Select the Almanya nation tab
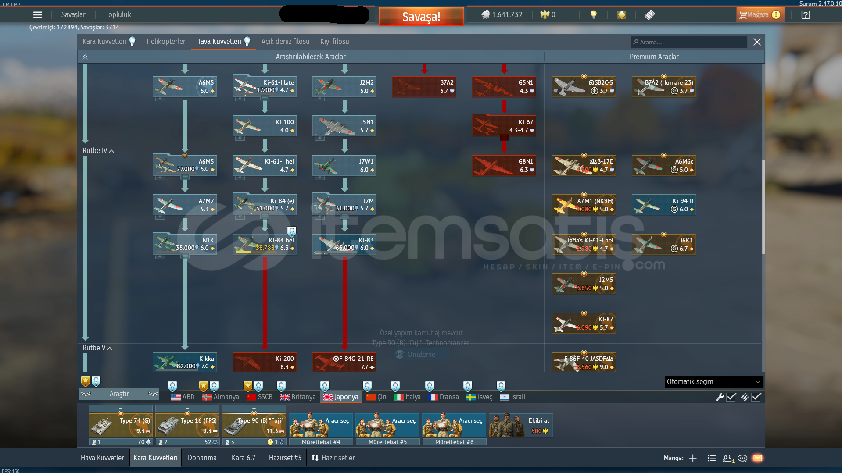The width and height of the screenshot is (842, 473). pos(221,397)
